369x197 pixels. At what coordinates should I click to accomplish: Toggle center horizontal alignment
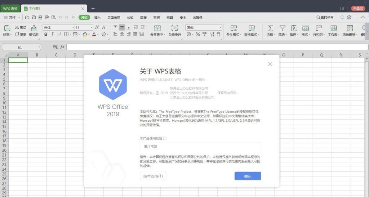pyautogui.click(x=122, y=34)
